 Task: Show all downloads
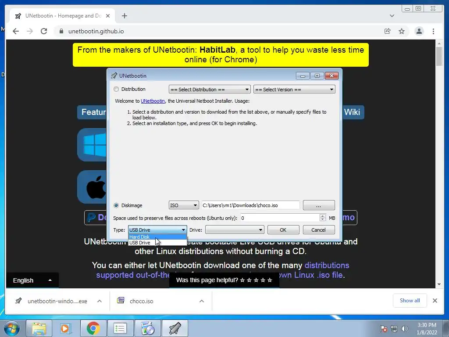[x=410, y=300]
